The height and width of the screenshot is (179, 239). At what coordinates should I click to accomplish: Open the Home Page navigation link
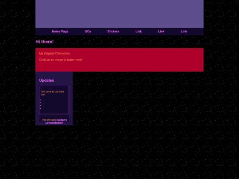(60, 31)
